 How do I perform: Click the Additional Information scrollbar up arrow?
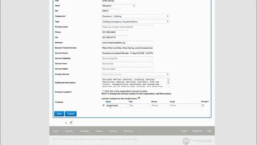pyautogui.click(x=168, y=80)
